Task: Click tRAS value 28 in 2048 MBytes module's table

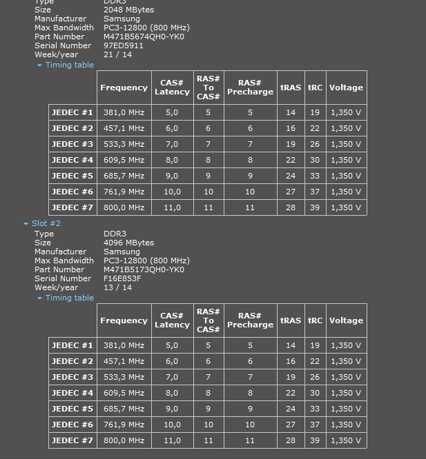Action: (291, 207)
